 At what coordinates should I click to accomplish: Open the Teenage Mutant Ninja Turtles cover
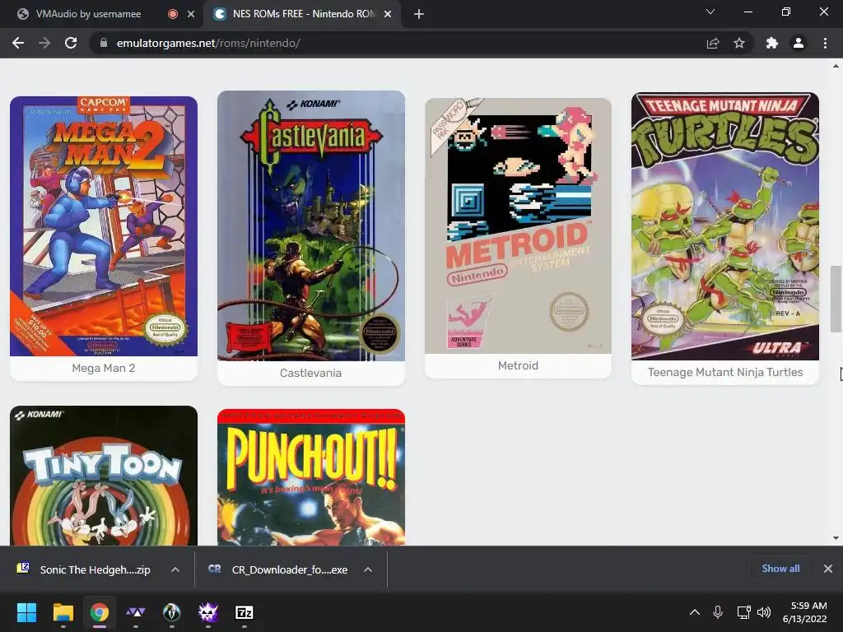click(x=725, y=226)
